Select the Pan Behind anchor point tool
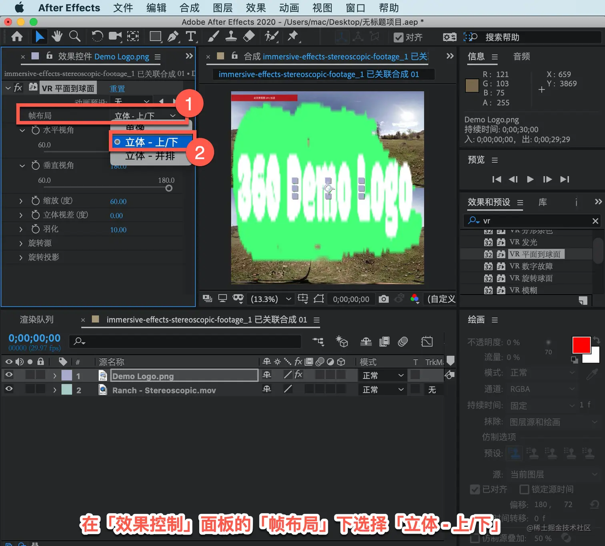This screenshot has height=546, width=605. coord(133,37)
